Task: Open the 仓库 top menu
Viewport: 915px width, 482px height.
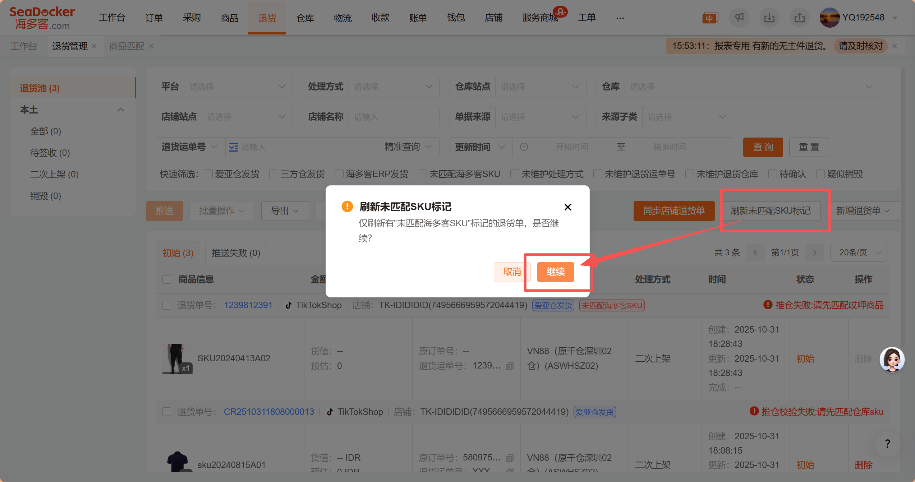Action: 305,18
